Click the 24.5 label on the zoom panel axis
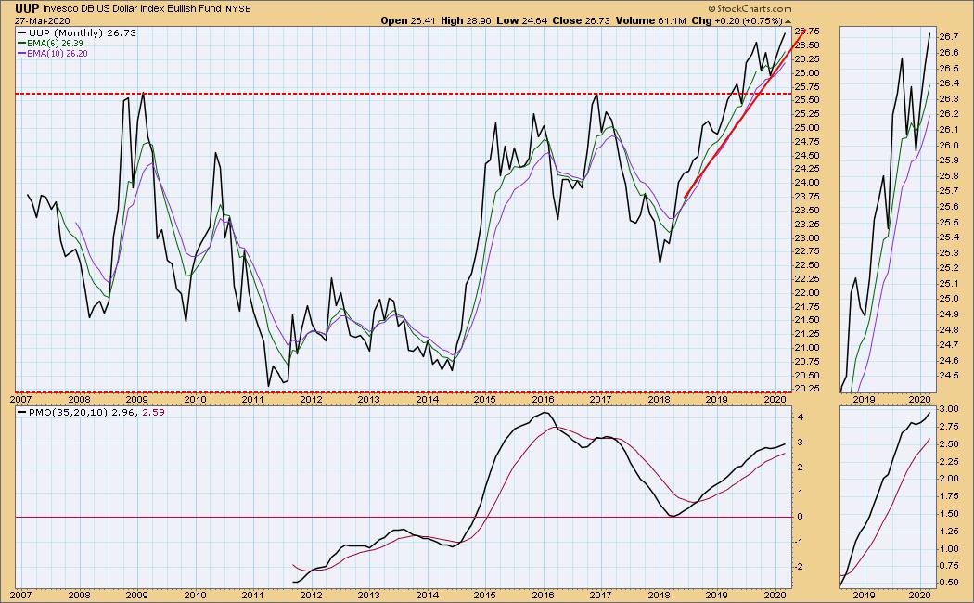974x603 pixels. [x=947, y=375]
